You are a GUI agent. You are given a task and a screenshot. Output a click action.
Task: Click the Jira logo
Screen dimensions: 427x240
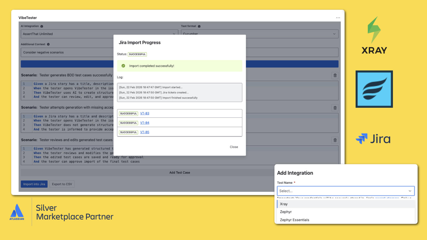click(374, 139)
